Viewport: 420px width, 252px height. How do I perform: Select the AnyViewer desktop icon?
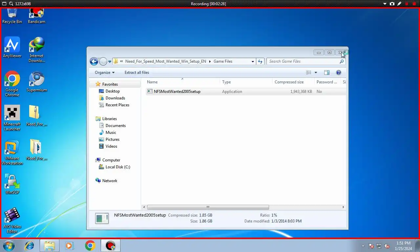point(12,47)
